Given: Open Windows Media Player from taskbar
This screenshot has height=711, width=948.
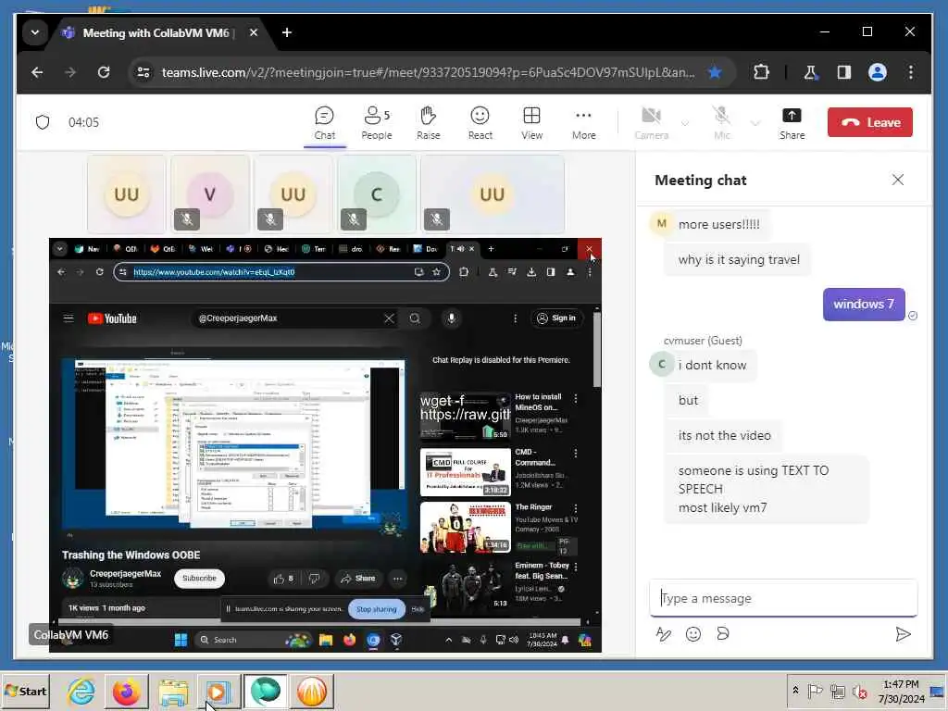Looking at the screenshot, I should 218,691.
